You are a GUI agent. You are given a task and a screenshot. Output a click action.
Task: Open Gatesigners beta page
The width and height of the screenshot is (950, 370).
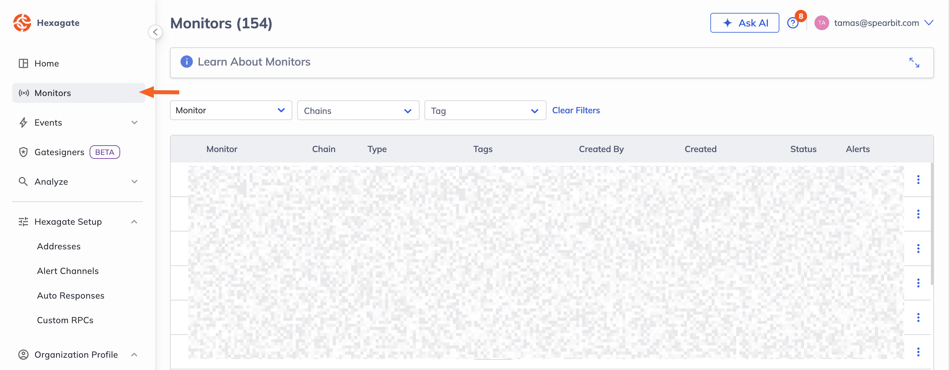tap(59, 152)
